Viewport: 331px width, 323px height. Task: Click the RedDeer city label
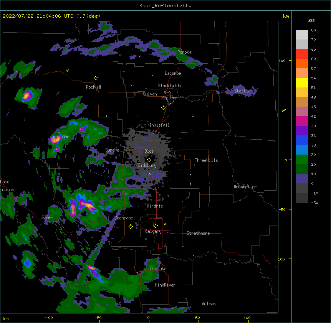tap(169, 98)
